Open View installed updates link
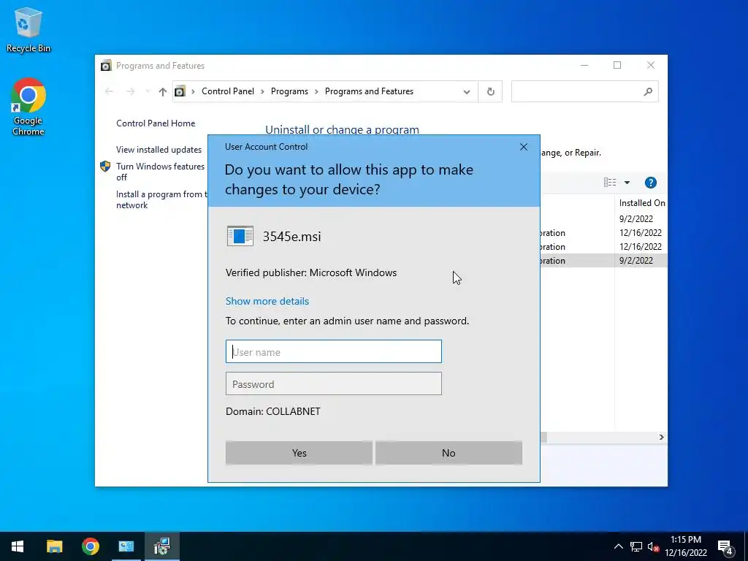 click(x=159, y=149)
